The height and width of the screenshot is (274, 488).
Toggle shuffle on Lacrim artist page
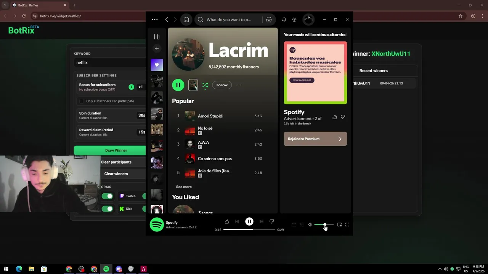tap(205, 85)
